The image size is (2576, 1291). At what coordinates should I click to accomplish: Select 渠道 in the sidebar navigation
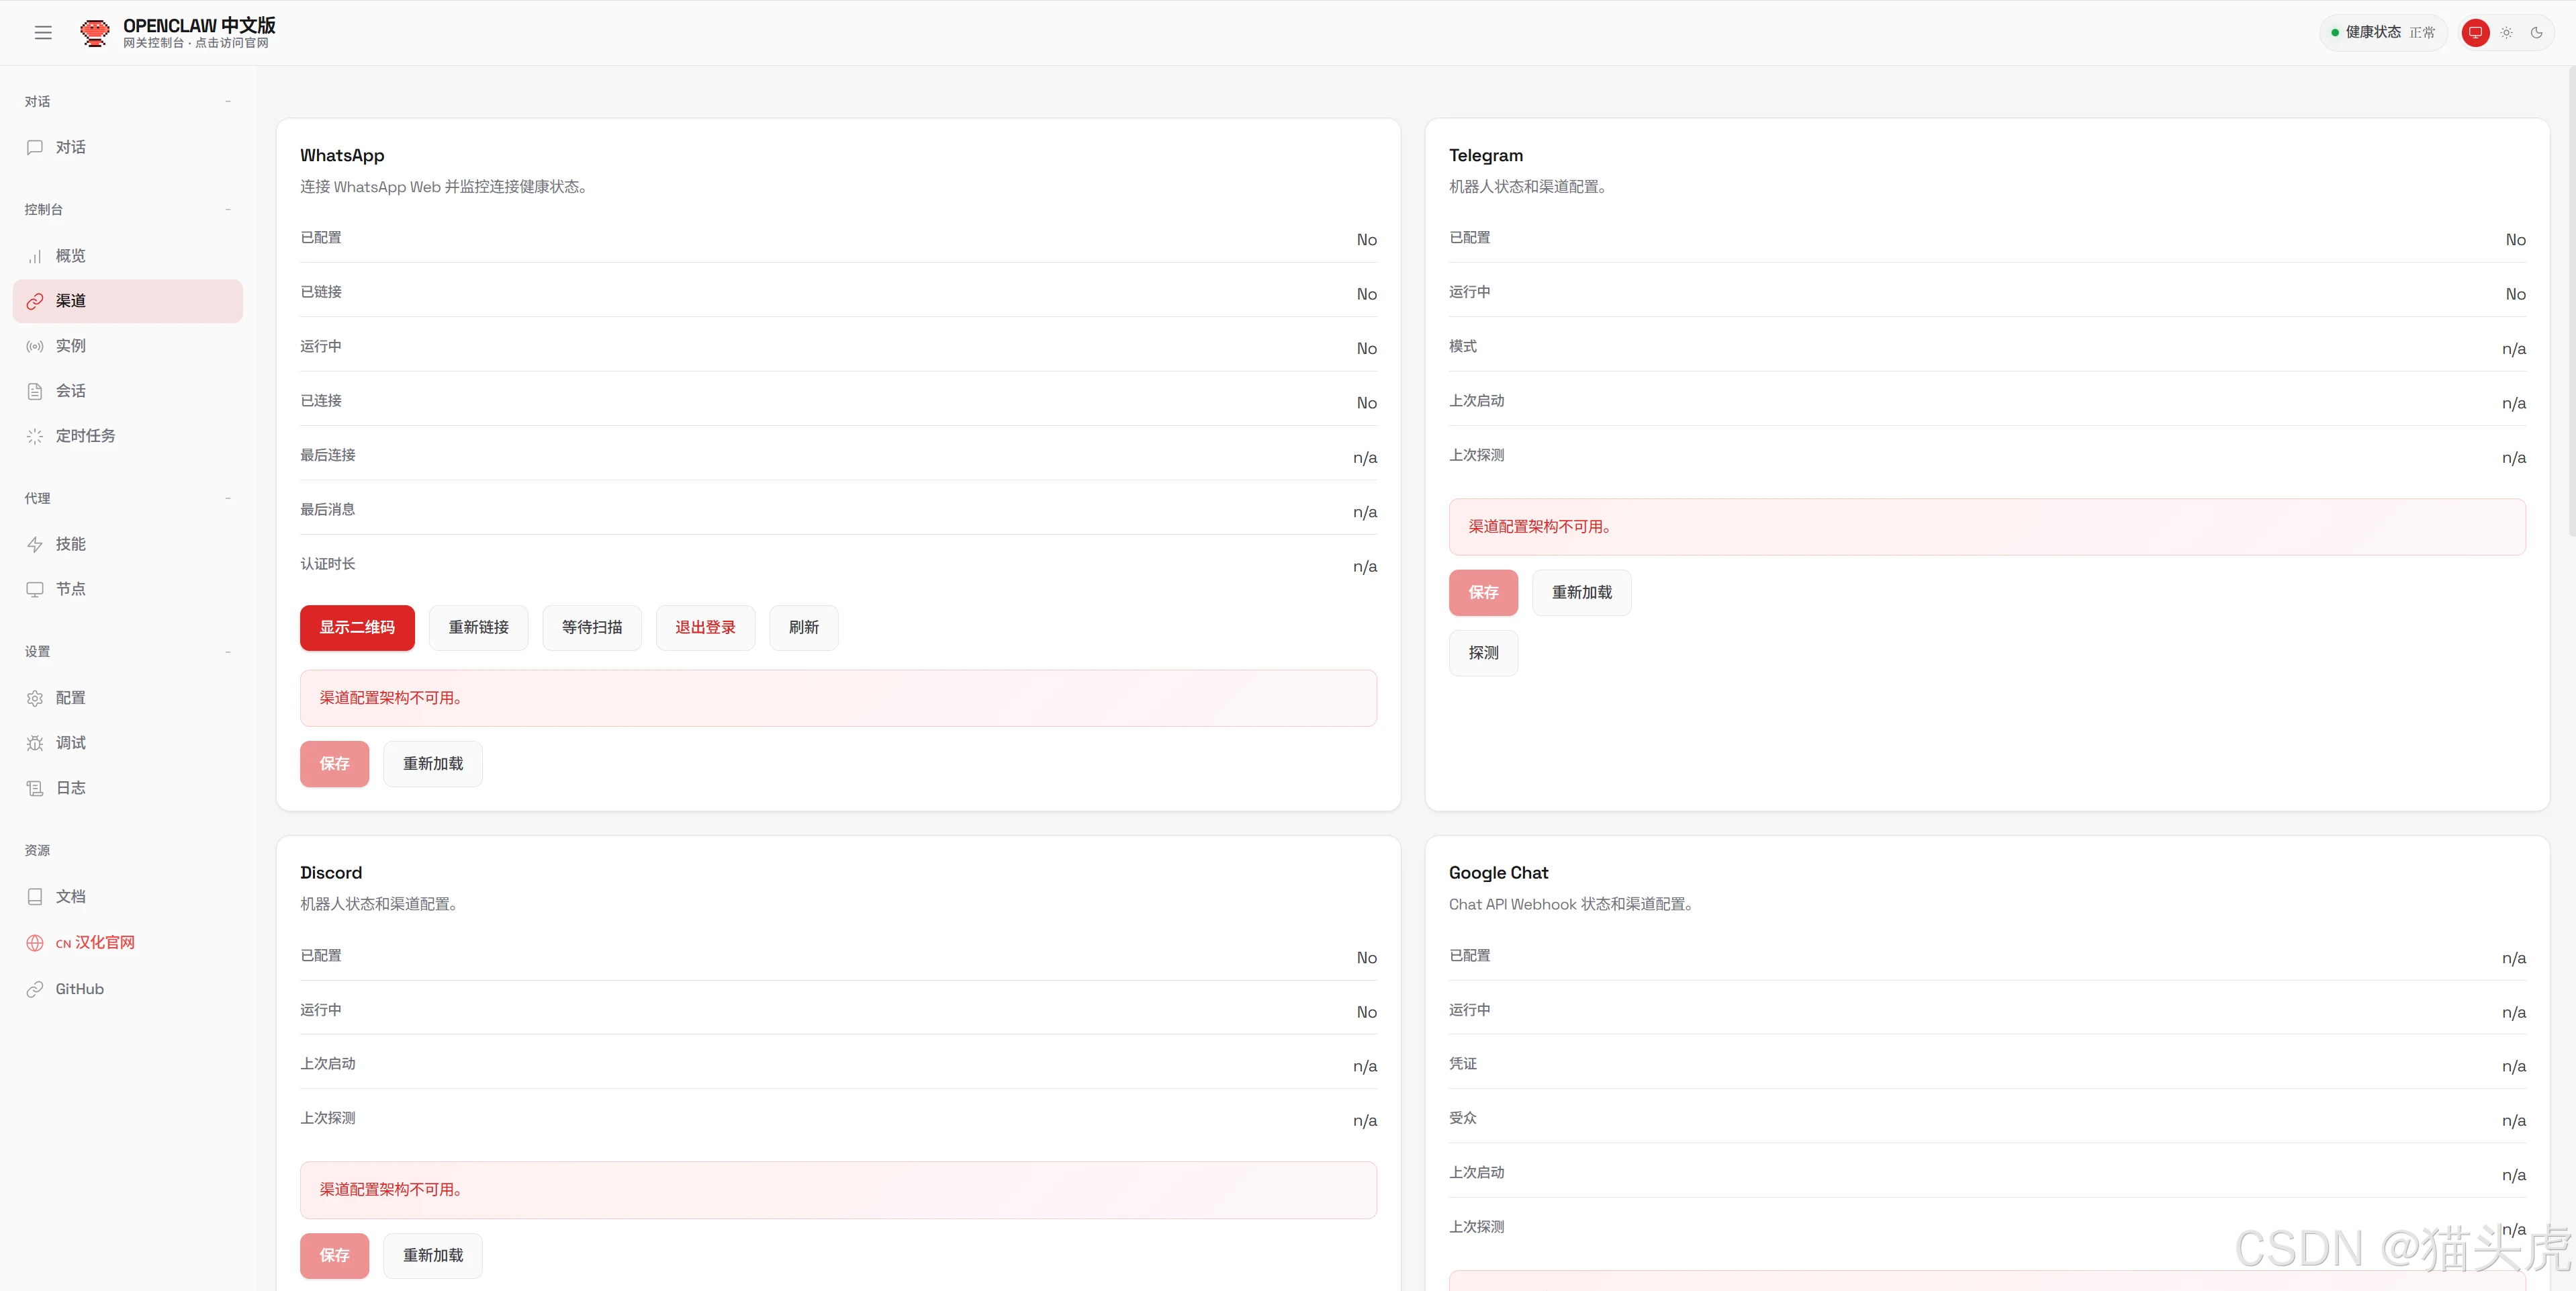(x=71, y=300)
